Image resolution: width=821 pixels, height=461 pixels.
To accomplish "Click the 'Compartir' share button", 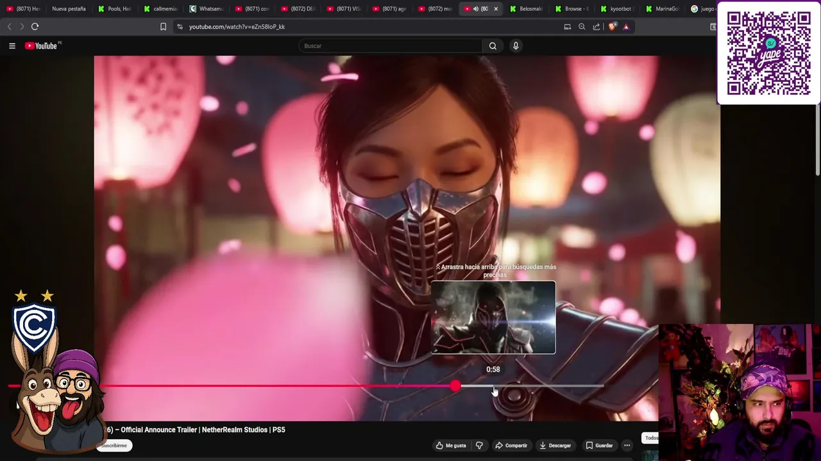I will [x=511, y=445].
